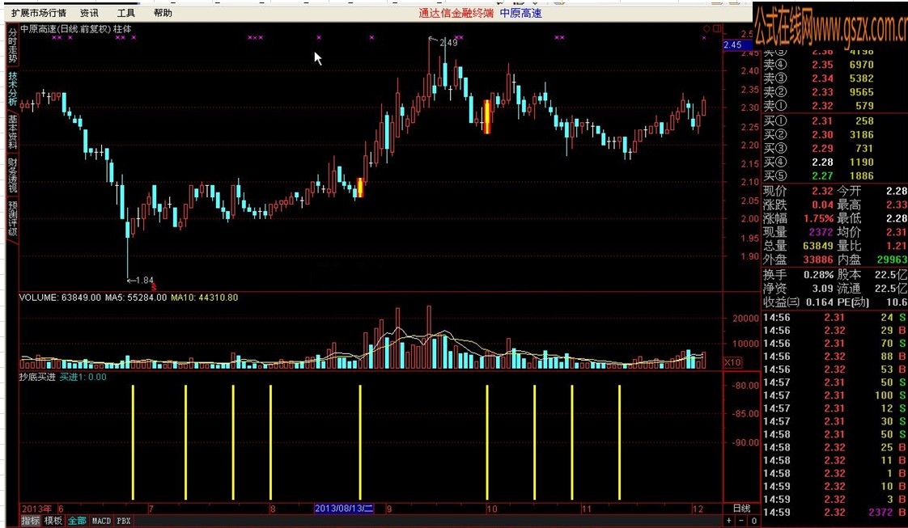Switch to the 技术分析 side tab
This screenshot has width=908, height=528.
click(12, 88)
